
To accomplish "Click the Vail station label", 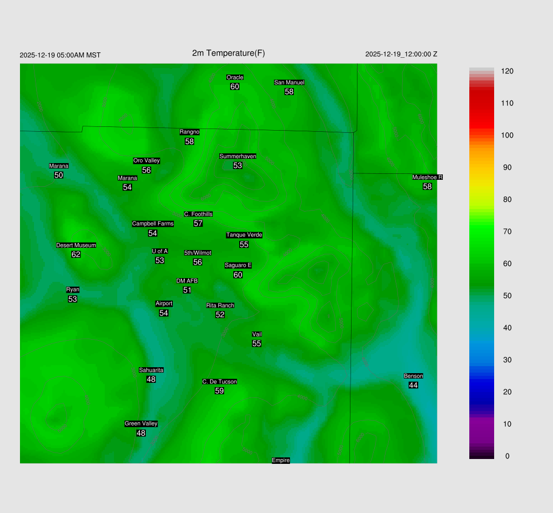I will [257, 334].
